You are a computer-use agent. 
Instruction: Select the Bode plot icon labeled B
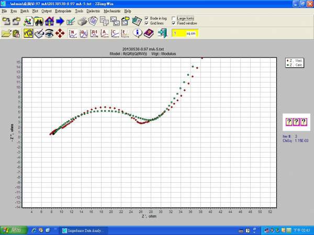(83, 33)
